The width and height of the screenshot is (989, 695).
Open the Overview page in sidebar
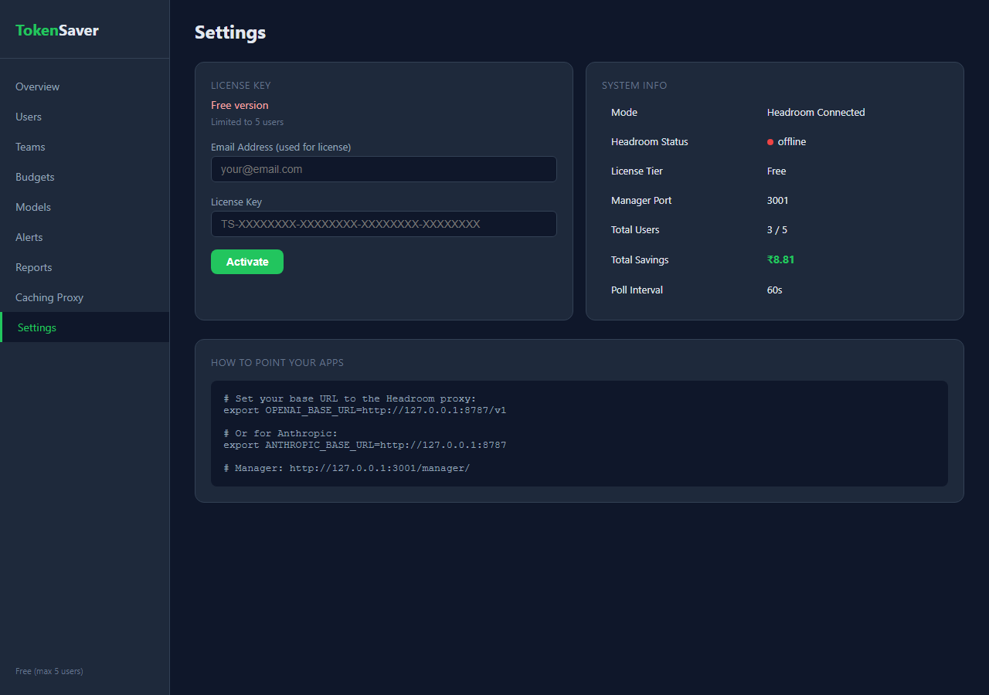tap(84, 86)
